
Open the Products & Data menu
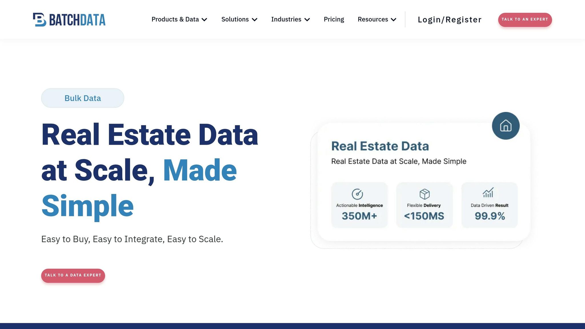click(179, 19)
